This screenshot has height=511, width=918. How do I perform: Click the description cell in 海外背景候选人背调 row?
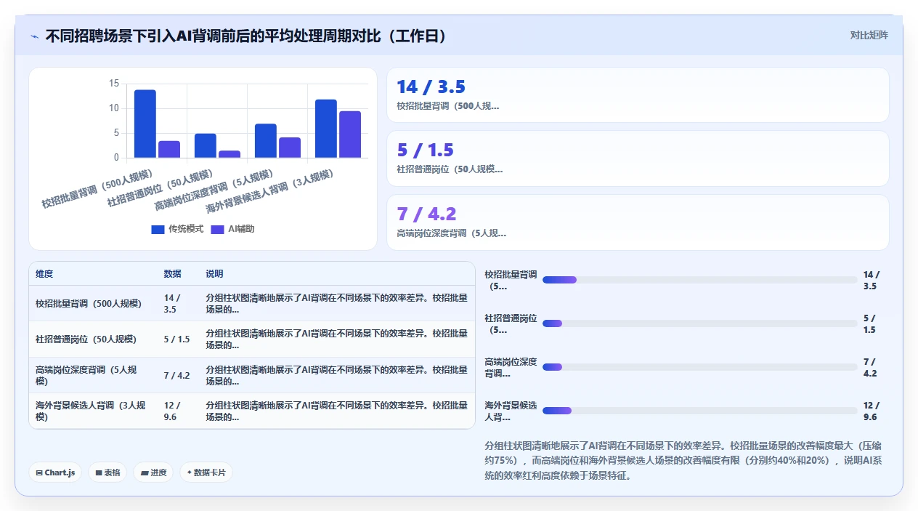tap(337, 411)
